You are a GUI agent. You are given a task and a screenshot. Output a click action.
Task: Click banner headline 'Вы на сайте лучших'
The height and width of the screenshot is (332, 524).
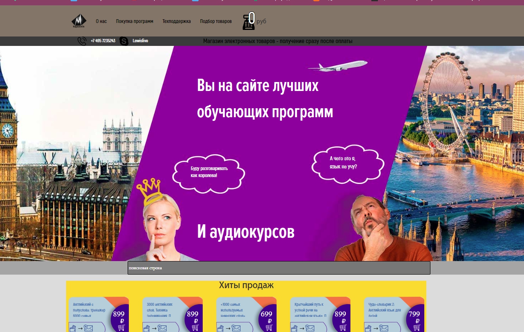click(258, 86)
